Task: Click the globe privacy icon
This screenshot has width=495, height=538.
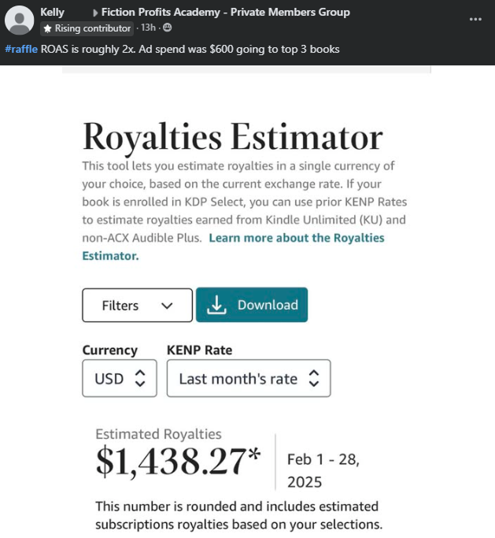Action: pyautogui.click(x=167, y=28)
